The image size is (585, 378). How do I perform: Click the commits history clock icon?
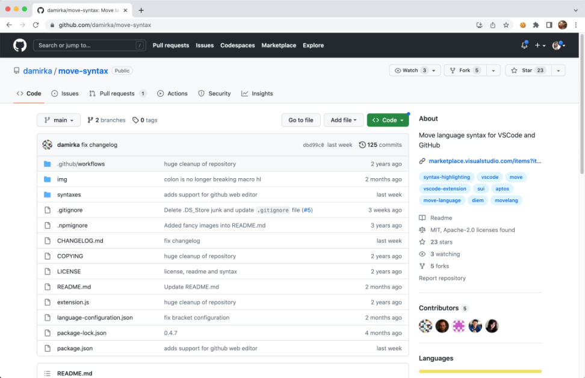(362, 145)
